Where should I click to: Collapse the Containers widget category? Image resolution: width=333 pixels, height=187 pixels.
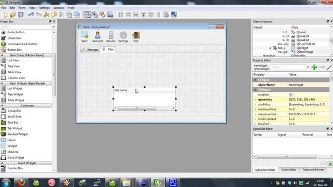(x=2, y=105)
